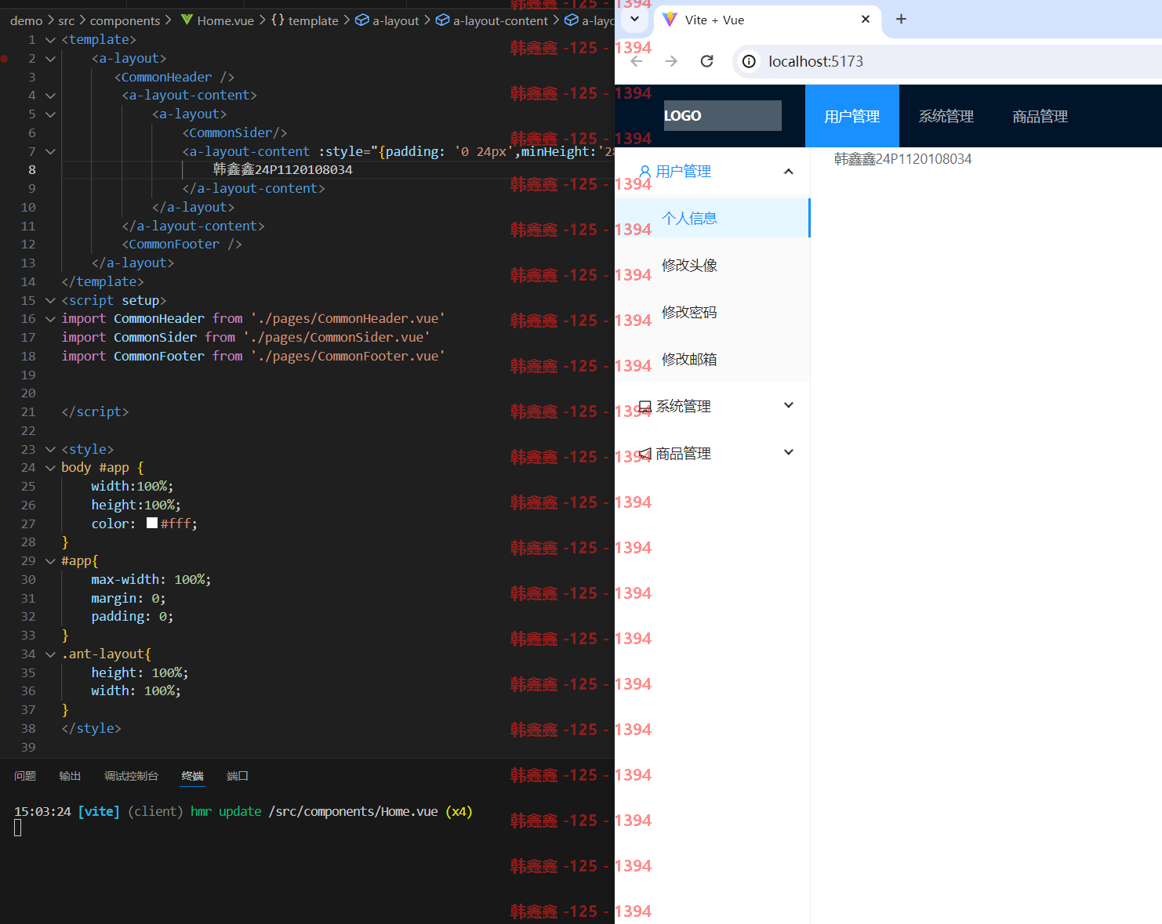Collapse the style fold arrow on line 23
Screen dimensions: 1162x924
(50, 450)
